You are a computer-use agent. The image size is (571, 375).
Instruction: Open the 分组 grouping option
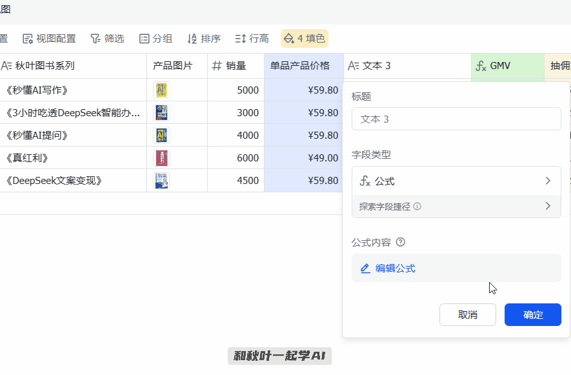(x=155, y=39)
